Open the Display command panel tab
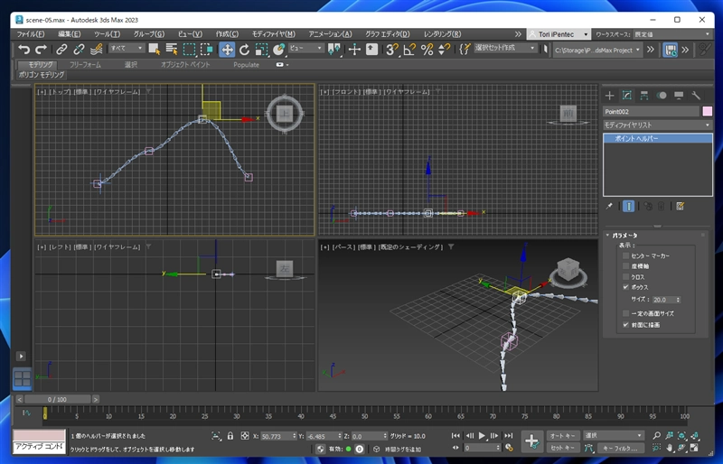The width and height of the screenshot is (723, 464). click(679, 96)
